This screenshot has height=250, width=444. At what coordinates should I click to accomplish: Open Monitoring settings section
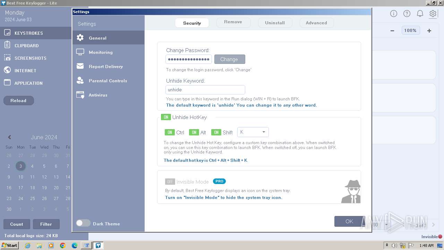(108, 52)
